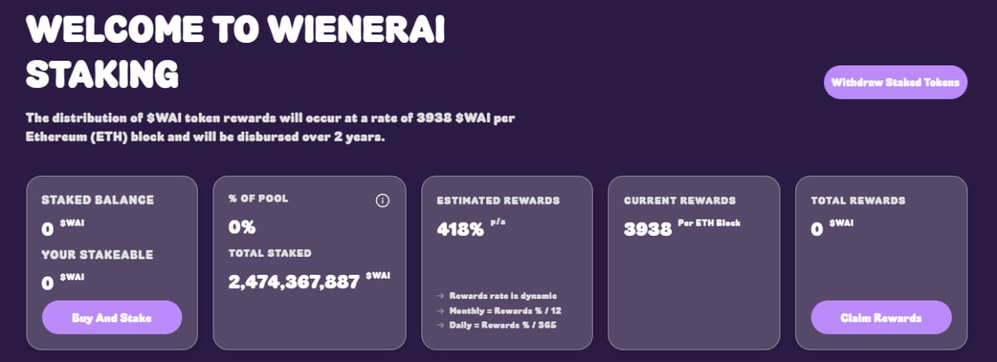This screenshot has height=362, width=997.
Task: Select the Staked Balance heading
Action: pos(97,200)
